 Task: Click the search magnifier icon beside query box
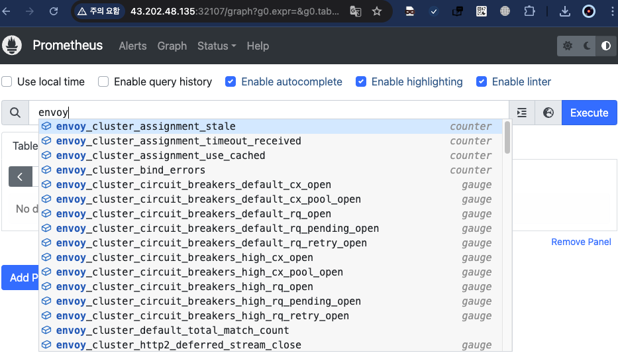point(15,113)
